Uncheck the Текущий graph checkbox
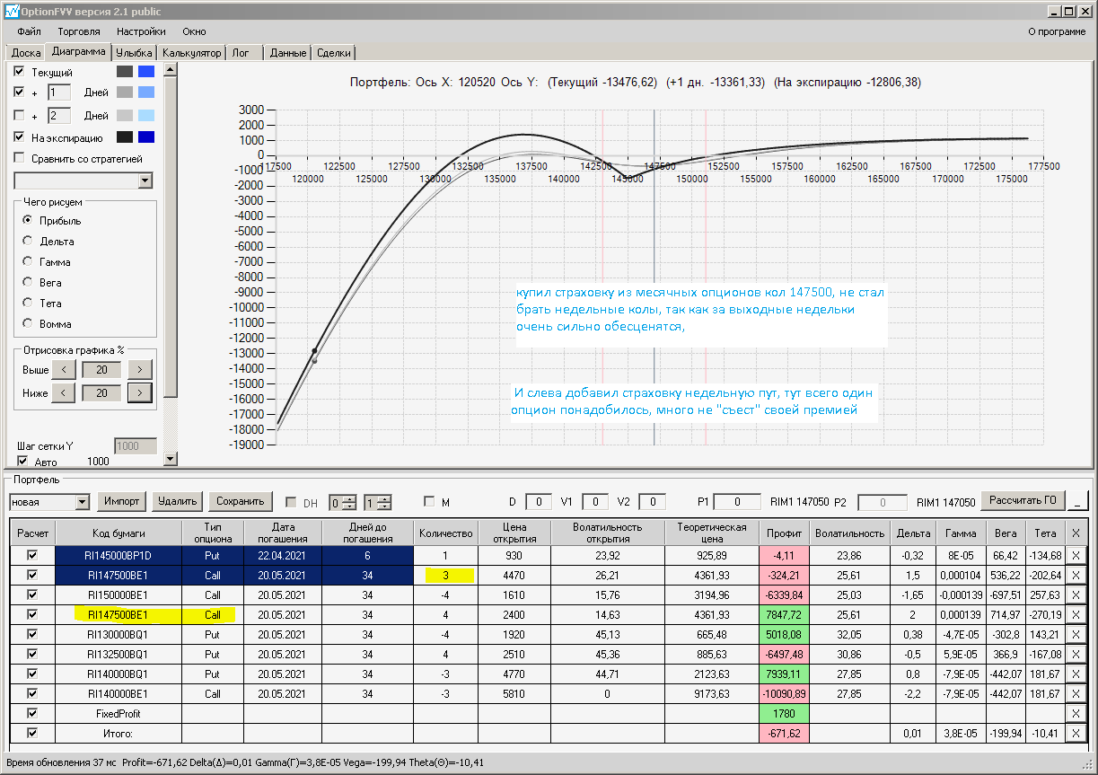Viewport: 1098px width, 775px height. [x=20, y=72]
